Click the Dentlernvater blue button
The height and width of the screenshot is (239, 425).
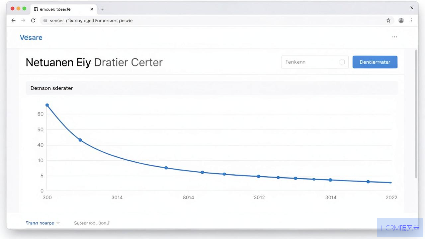pyautogui.click(x=375, y=62)
